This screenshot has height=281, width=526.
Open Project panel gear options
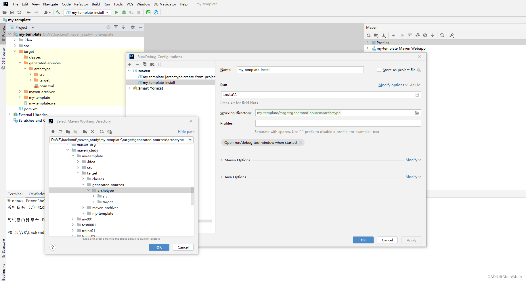coord(133,27)
